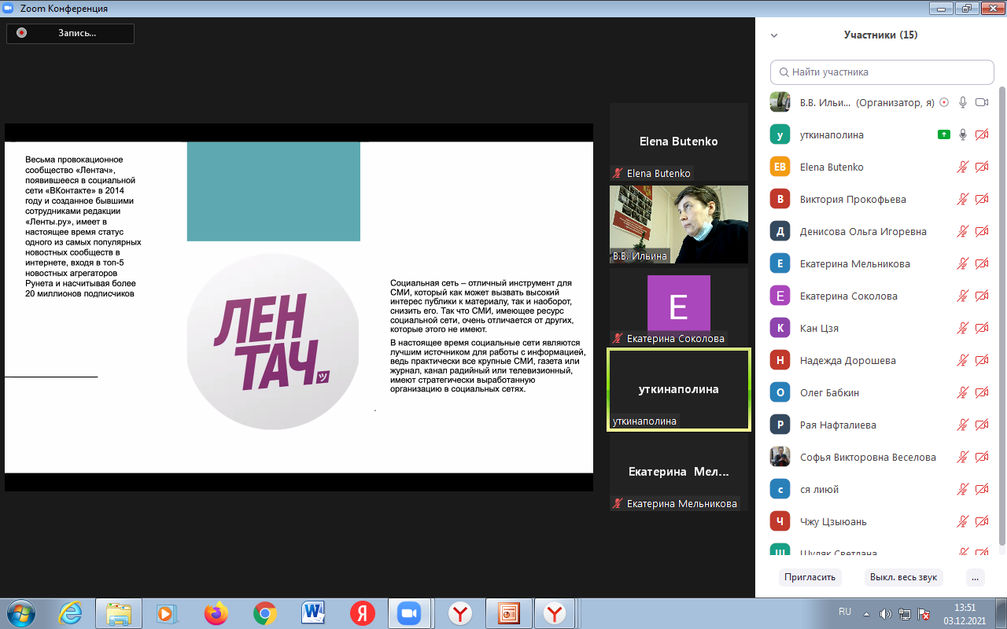The image size is (1007, 629).
Task: Toggle уткинаполина's disabled camera icon
Action: point(981,134)
